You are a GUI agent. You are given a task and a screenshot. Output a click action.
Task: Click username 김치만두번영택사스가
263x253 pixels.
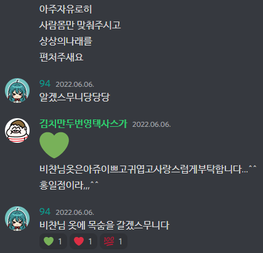[x=83, y=124]
